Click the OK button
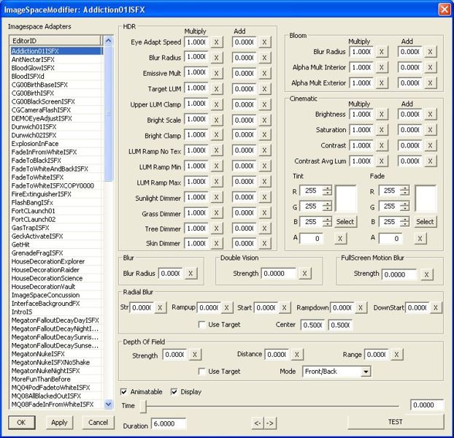 22,423
